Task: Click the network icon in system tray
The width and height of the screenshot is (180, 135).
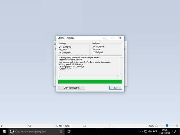Action: [145, 132]
